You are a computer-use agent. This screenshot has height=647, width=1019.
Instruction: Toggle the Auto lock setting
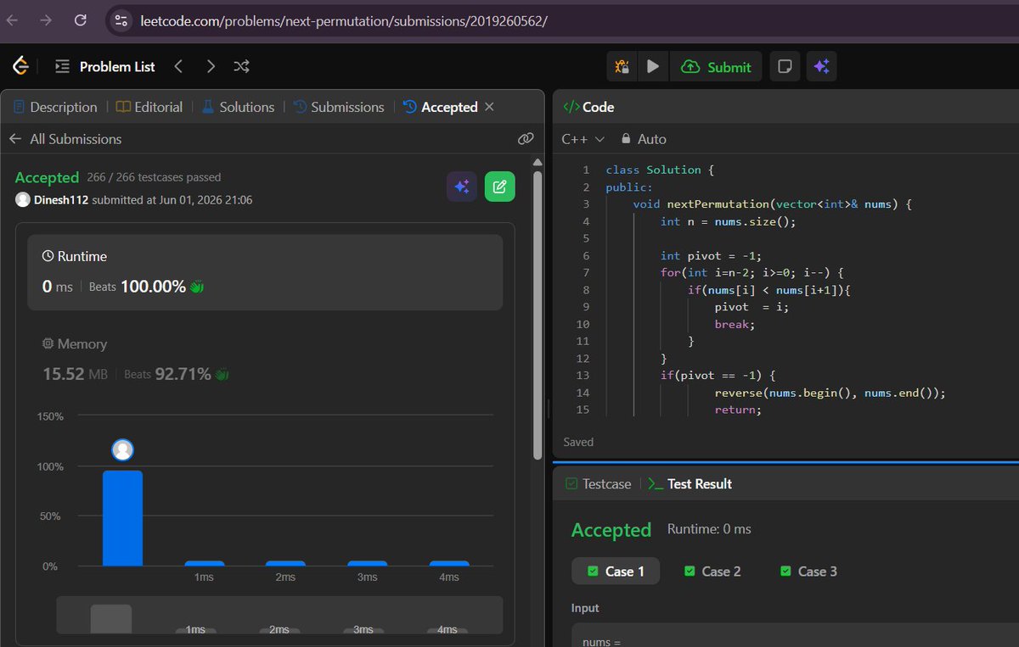point(644,139)
